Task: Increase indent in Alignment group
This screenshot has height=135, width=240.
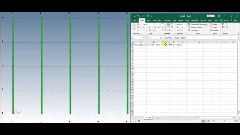Action: [165, 30]
